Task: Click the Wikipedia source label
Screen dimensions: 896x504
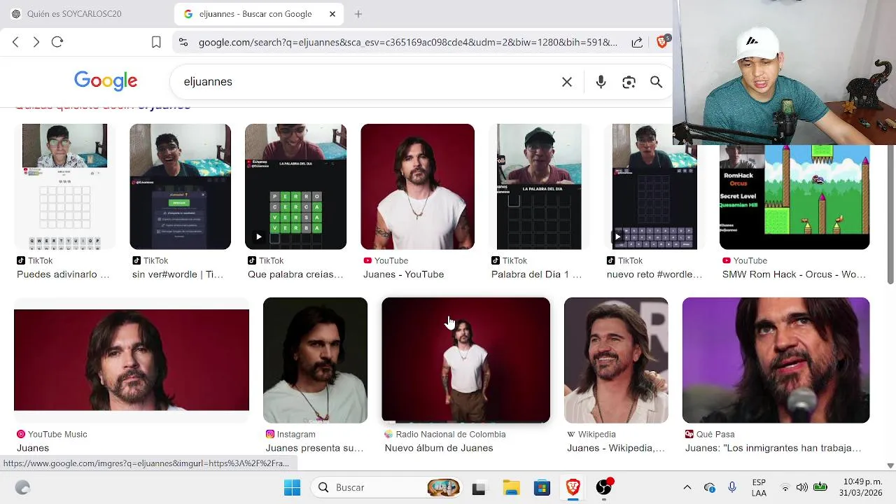Action: coord(596,434)
